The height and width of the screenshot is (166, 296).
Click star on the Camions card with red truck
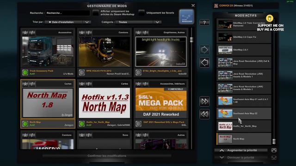point(25,135)
